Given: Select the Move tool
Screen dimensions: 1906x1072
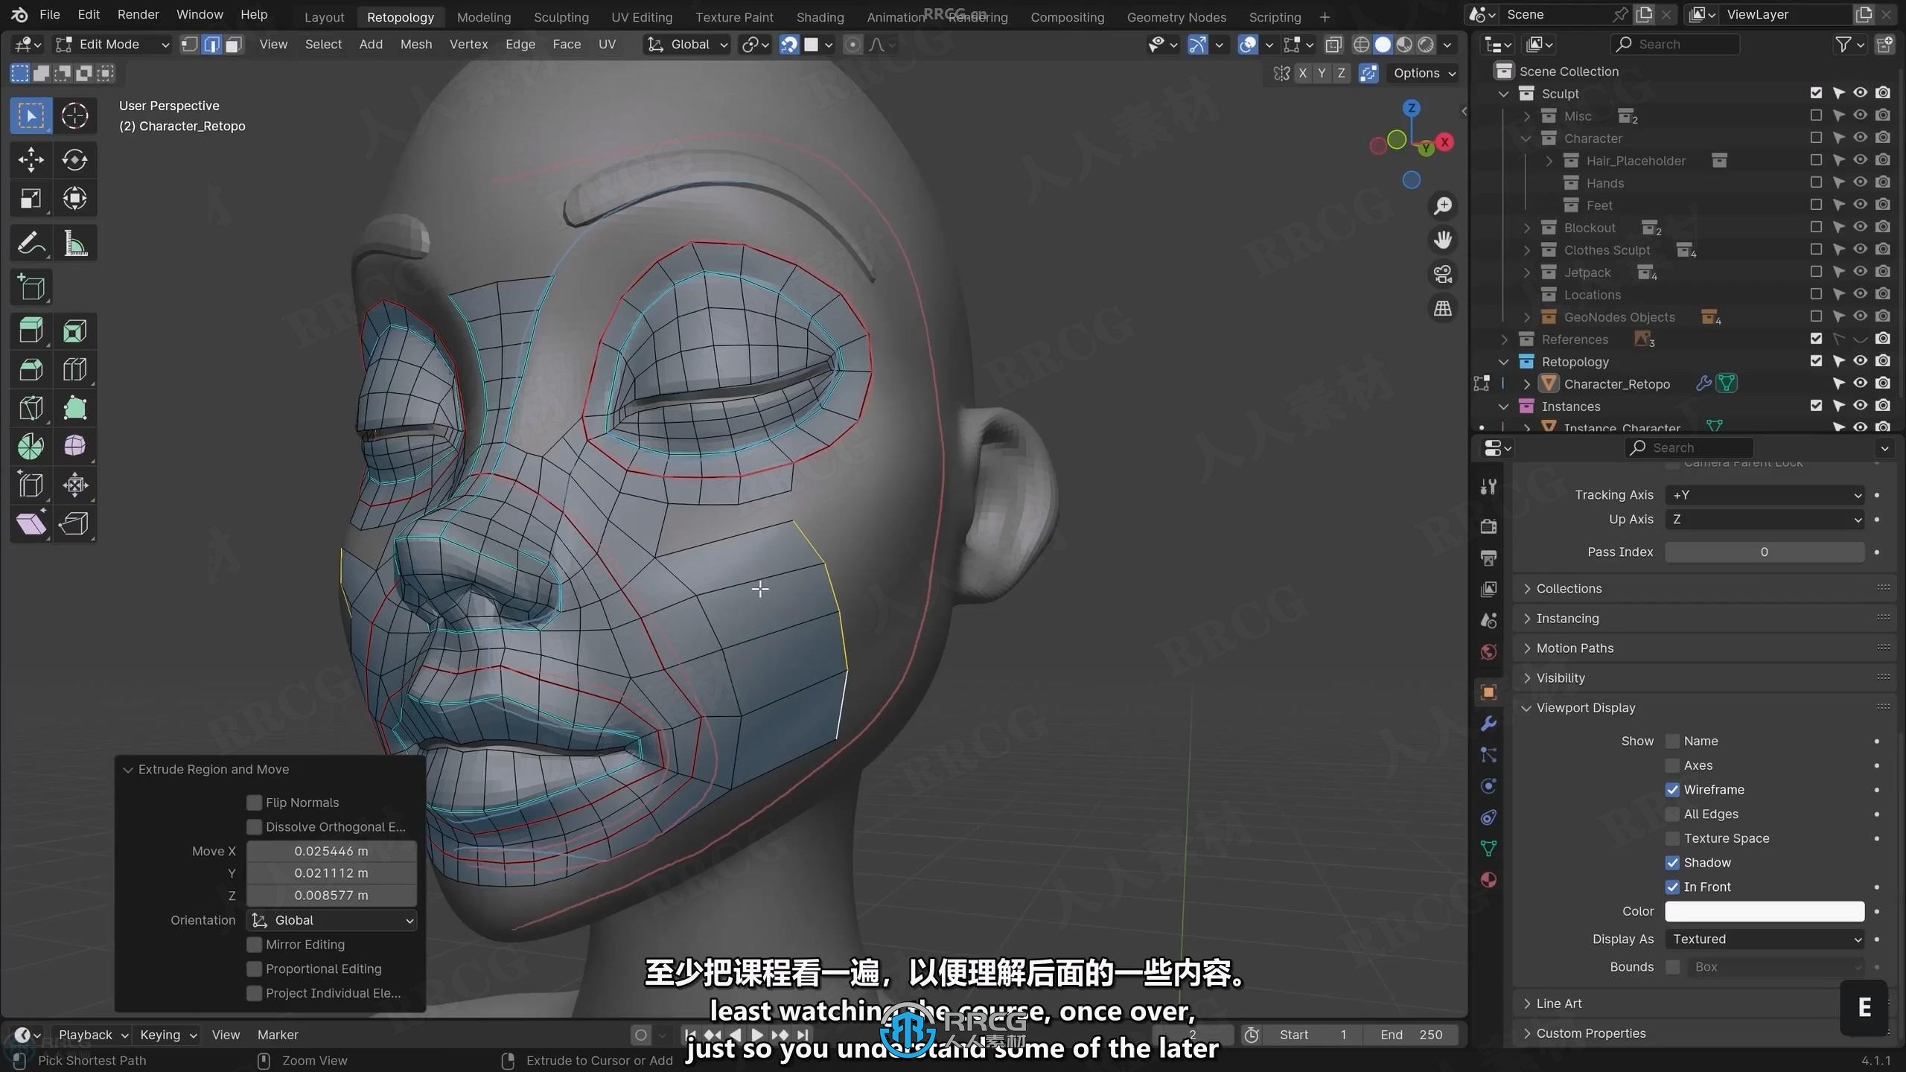Looking at the screenshot, I should [31, 159].
